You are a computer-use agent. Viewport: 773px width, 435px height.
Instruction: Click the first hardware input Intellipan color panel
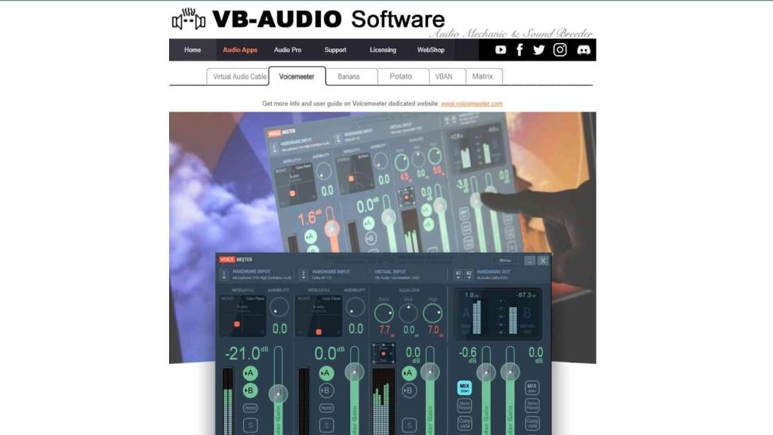click(242, 316)
